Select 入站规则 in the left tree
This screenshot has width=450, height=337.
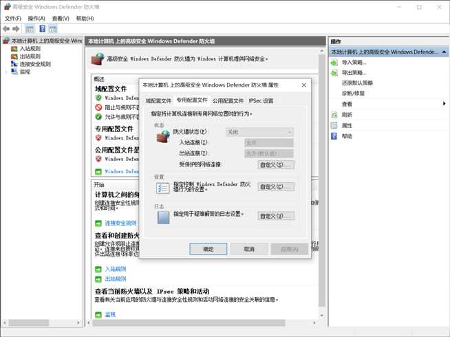30,48
